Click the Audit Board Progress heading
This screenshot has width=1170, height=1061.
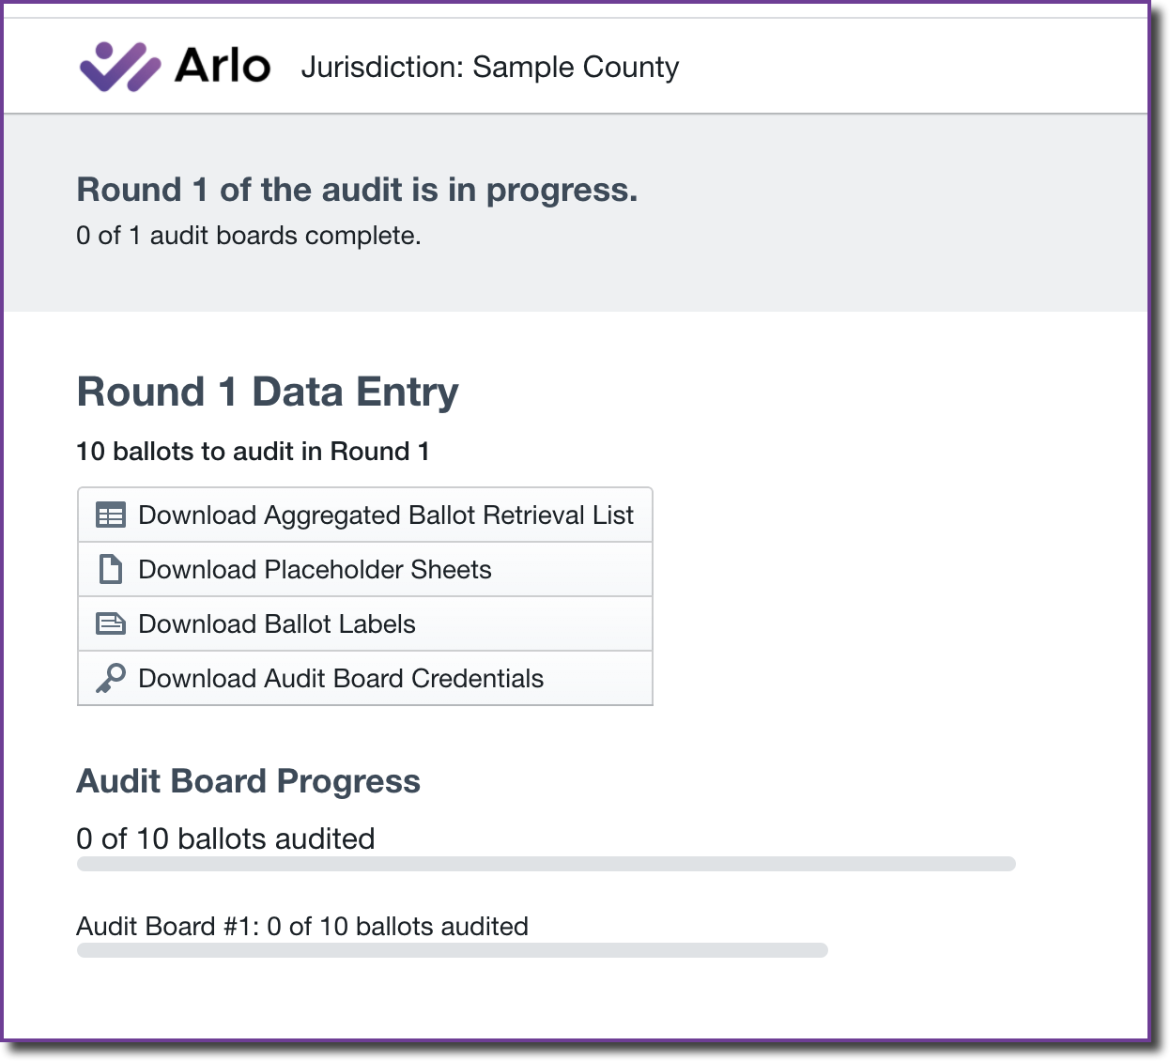point(249,781)
